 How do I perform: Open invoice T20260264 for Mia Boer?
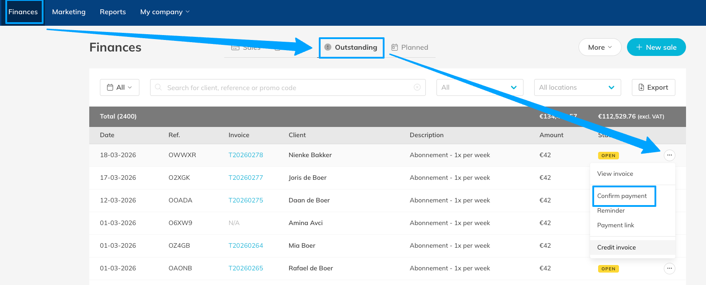tap(246, 245)
